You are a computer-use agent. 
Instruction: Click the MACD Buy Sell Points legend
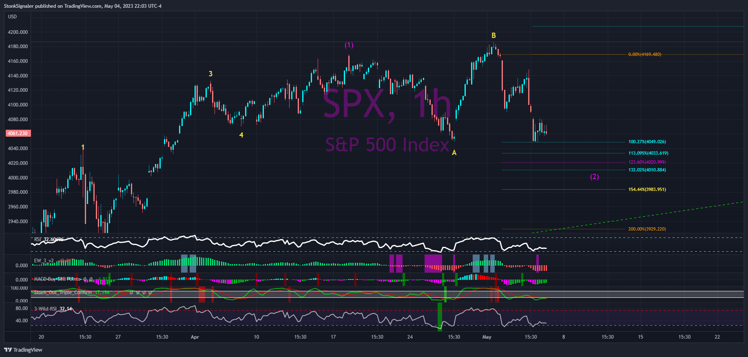57,279
